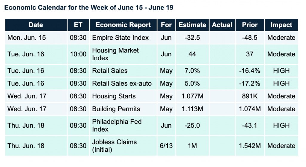Click the Housing Starts report name

(114, 96)
